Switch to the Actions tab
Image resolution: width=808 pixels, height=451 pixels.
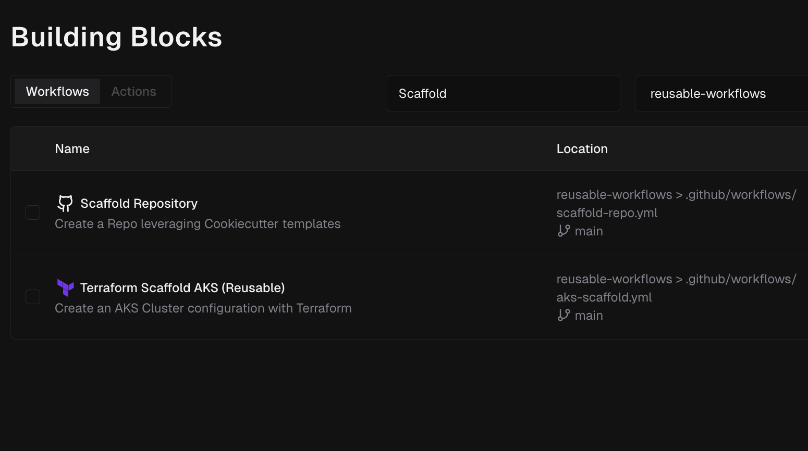(134, 92)
